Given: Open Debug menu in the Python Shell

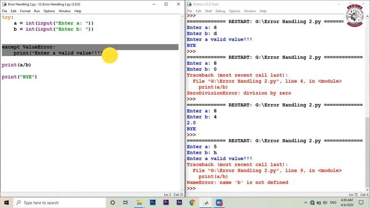Looking at the screenshot, I should coord(220,11).
